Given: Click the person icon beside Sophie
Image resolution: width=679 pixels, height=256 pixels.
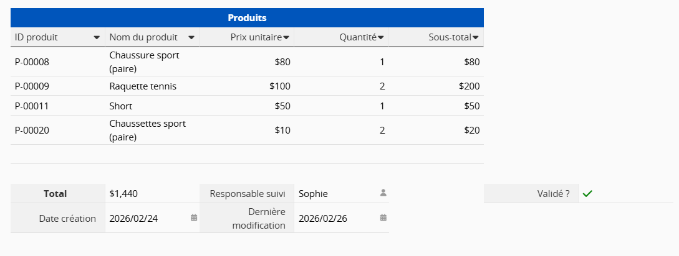Looking at the screenshot, I should point(383,193).
